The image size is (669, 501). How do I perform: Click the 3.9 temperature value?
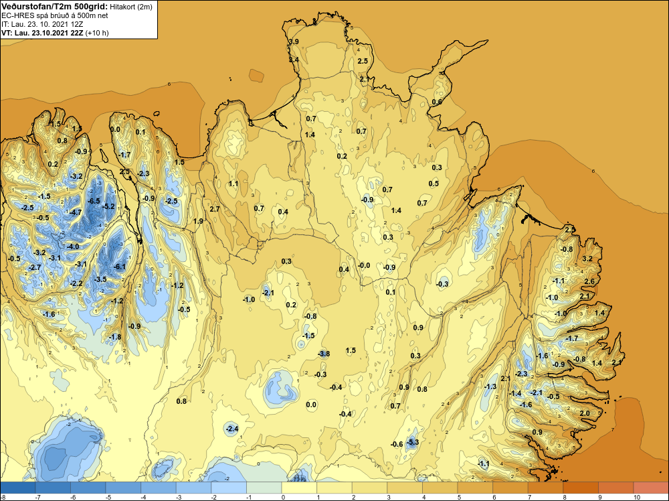(294, 42)
